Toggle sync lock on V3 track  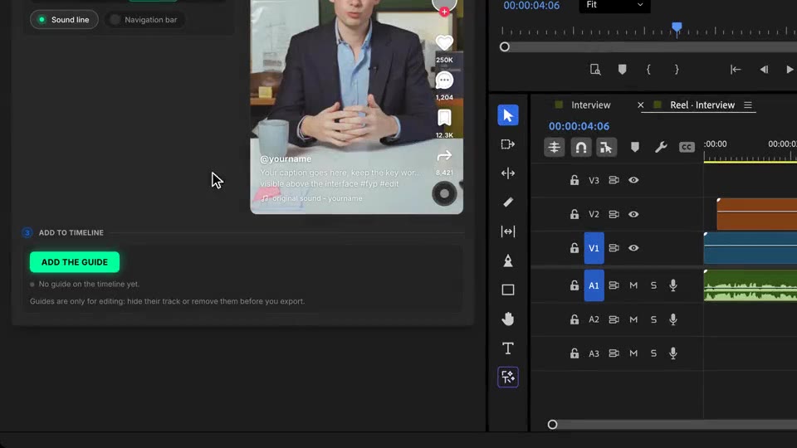614,180
